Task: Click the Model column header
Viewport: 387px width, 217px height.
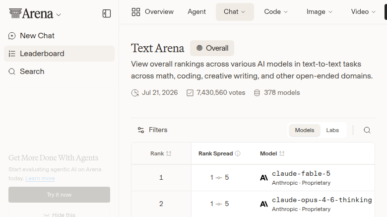Action: 272,153
